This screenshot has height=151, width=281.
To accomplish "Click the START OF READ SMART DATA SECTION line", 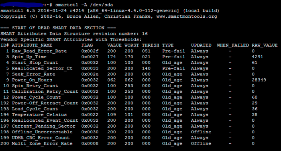I will 58,28.
